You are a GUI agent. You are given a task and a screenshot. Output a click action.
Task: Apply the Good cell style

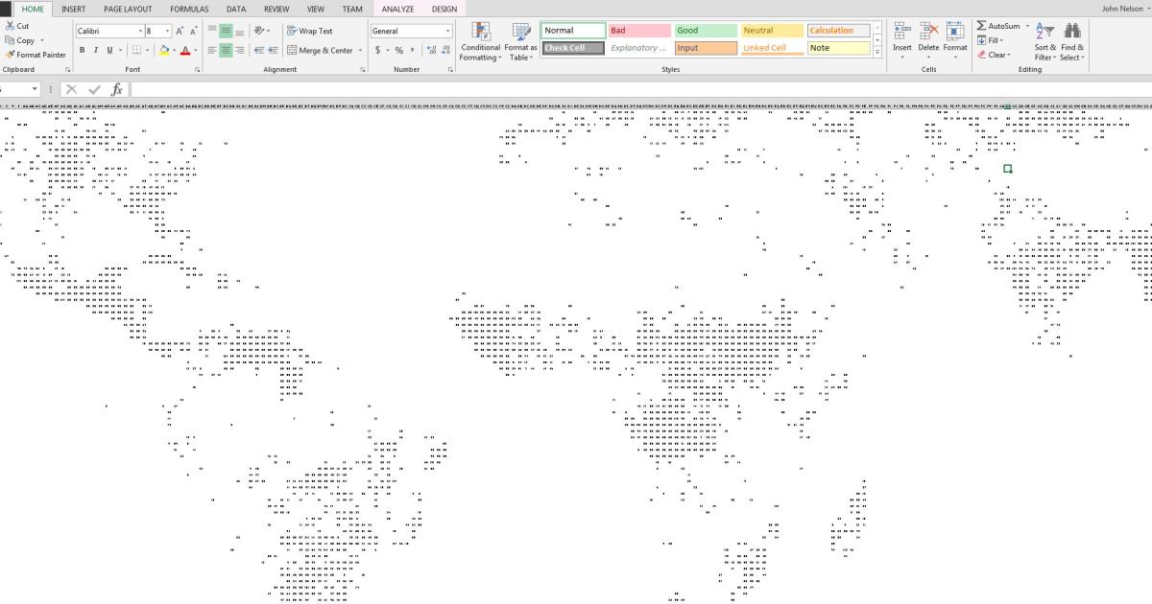click(x=705, y=30)
